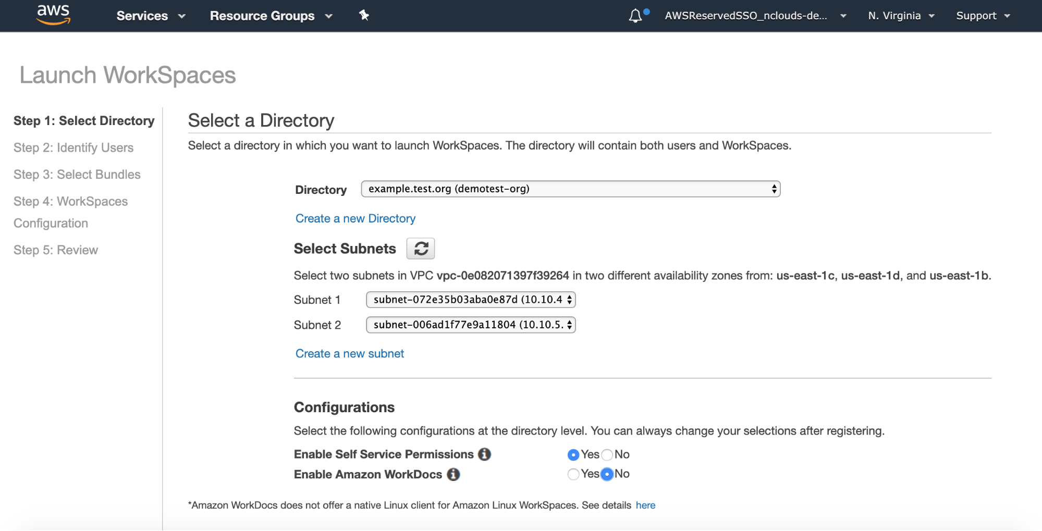The width and height of the screenshot is (1042, 531).
Task: Click Create a new Directory link
Action: (x=355, y=218)
